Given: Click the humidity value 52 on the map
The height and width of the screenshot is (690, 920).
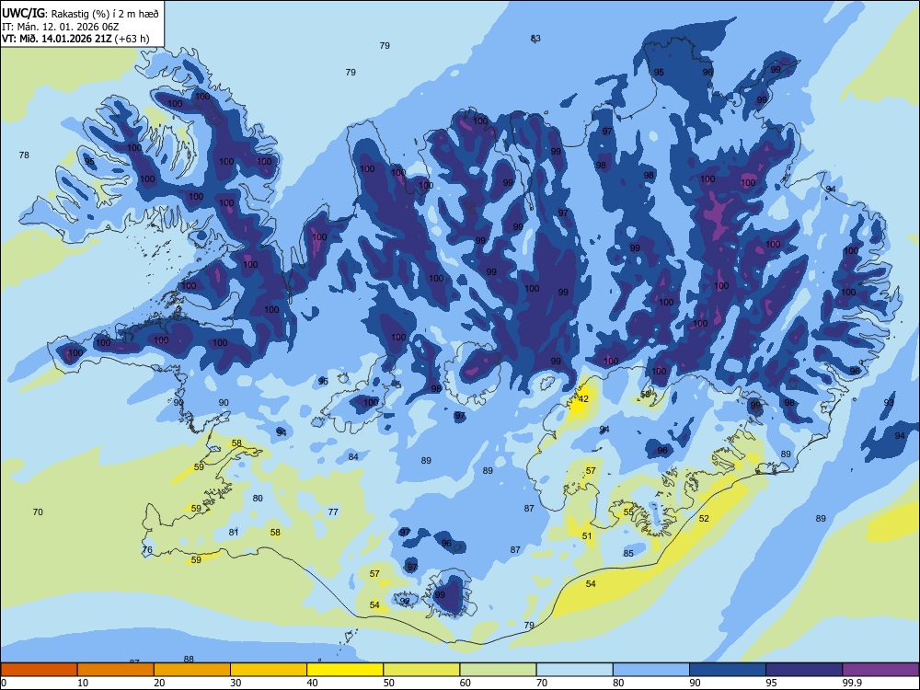Looking at the screenshot, I should [704, 518].
